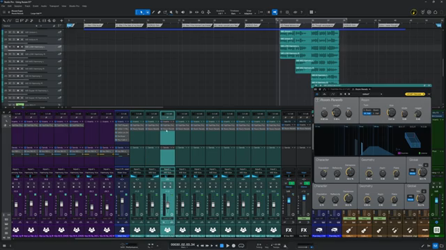Click the Mix view button at bottom right

(x=435, y=246)
